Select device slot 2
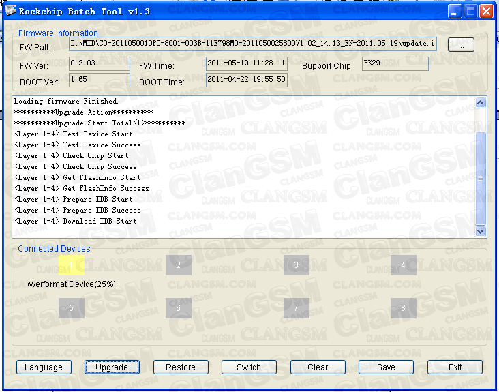 [178, 265]
